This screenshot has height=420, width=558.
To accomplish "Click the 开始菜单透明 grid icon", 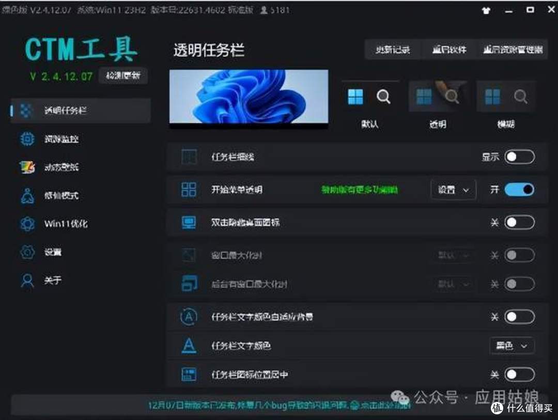I will (x=189, y=190).
